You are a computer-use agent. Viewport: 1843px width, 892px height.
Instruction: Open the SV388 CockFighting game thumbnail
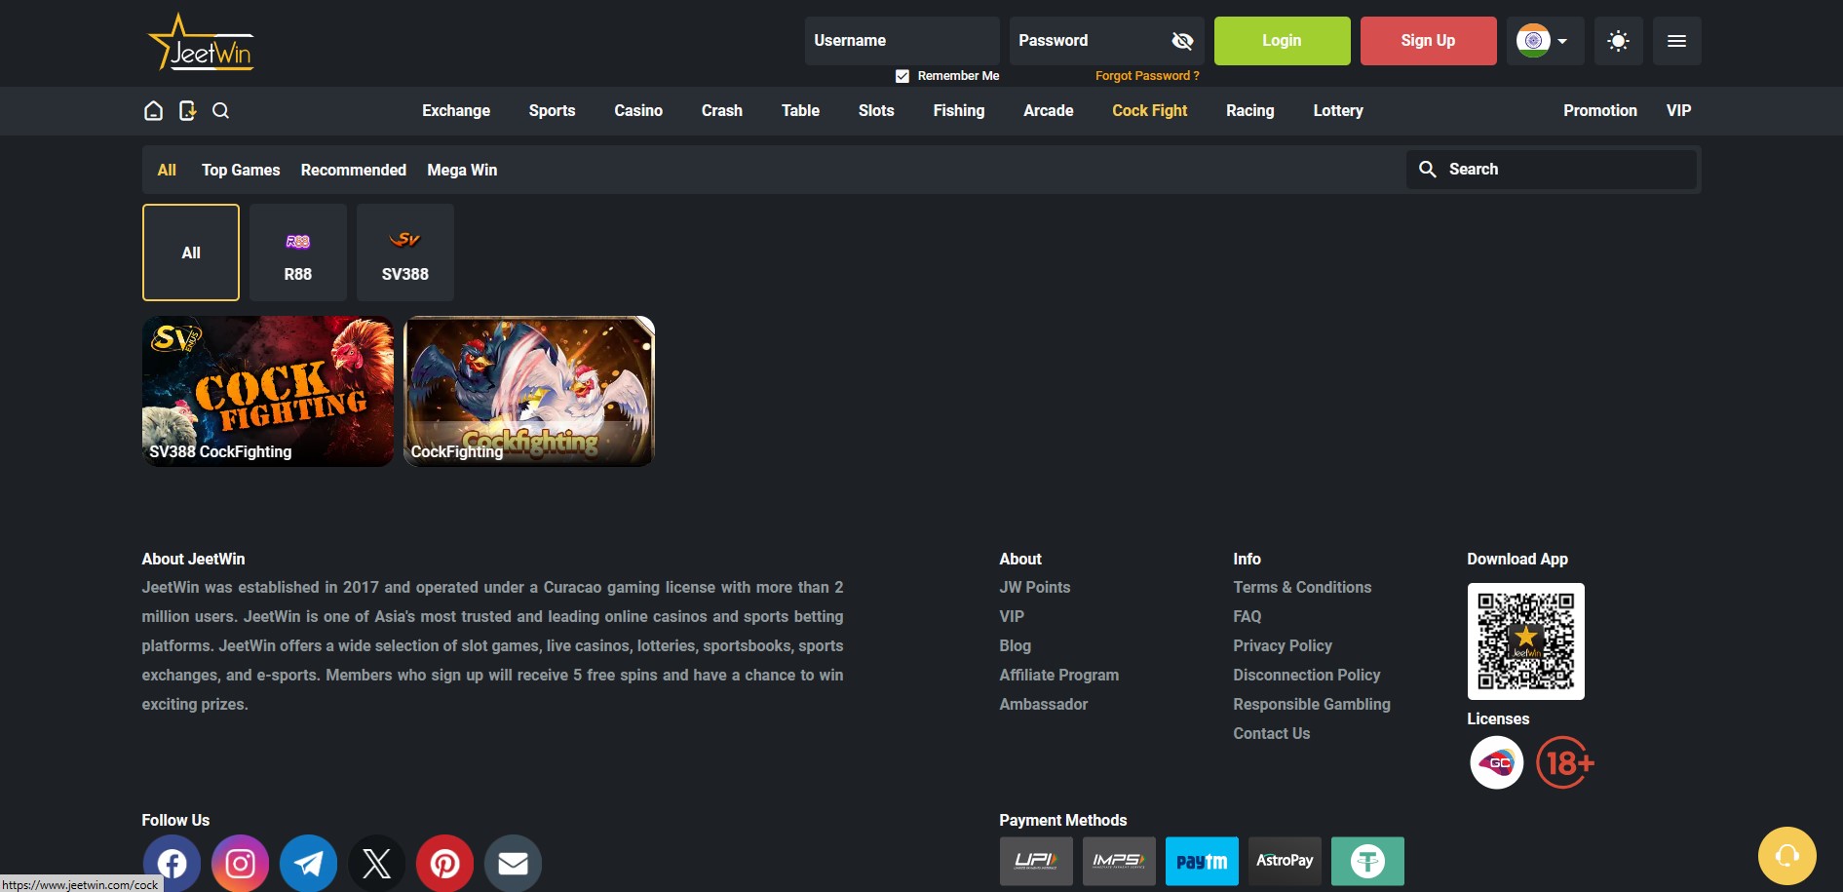point(268,391)
